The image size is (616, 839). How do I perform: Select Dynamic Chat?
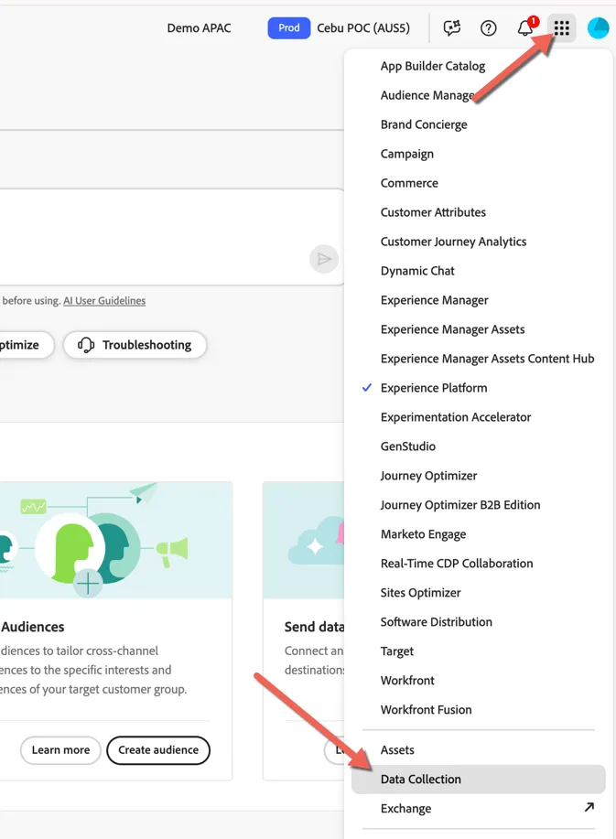tap(417, 271)
